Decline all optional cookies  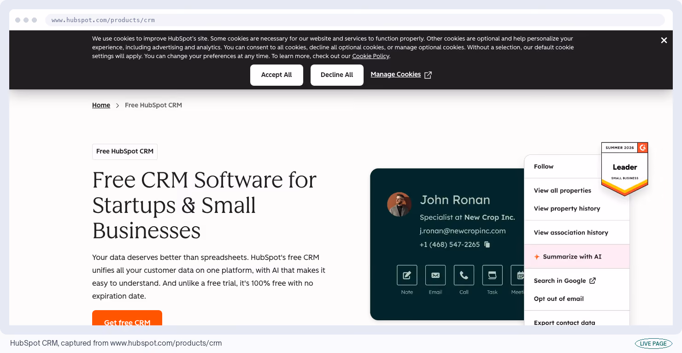click(337, 75)
